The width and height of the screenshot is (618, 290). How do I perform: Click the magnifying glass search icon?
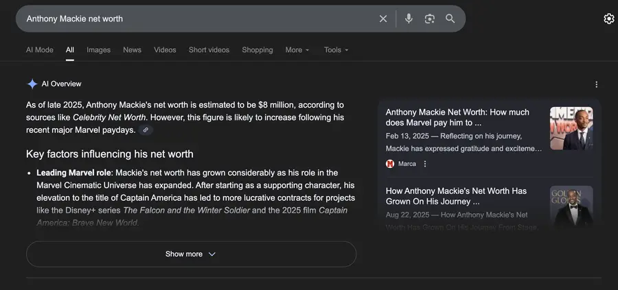click(x=450, y=19)
